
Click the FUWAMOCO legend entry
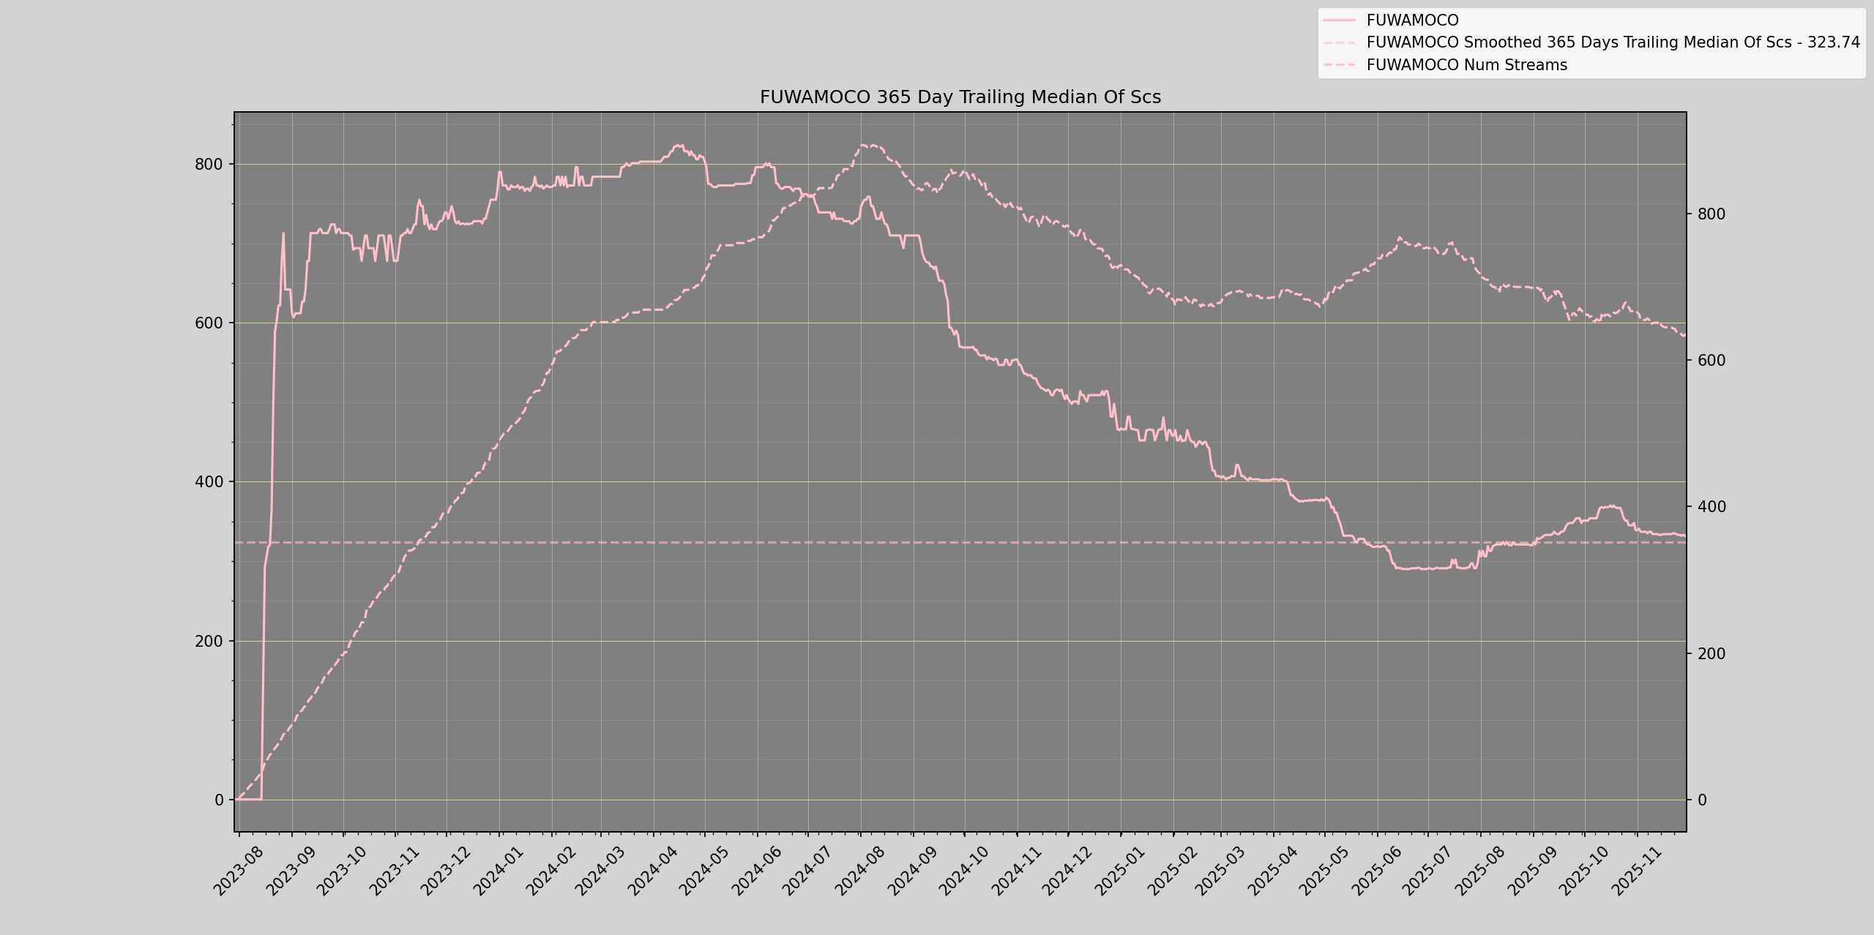tap(1412, 20)
